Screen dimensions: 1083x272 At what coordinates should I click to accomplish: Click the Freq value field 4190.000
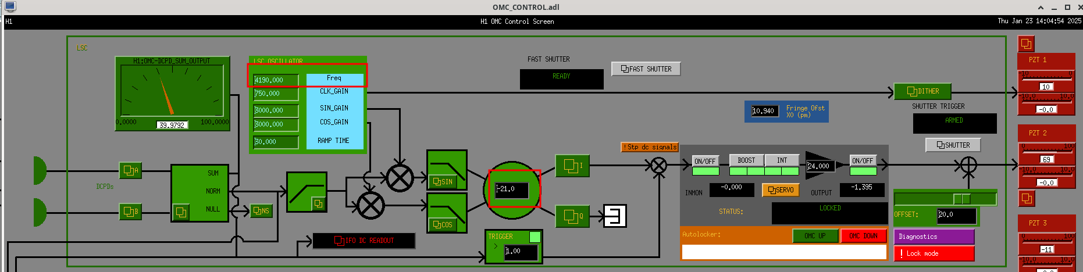(x=276, y=80)
